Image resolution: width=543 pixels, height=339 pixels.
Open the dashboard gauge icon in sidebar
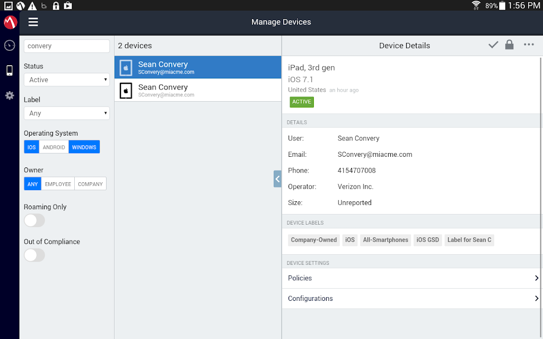(x=10, y=46)
